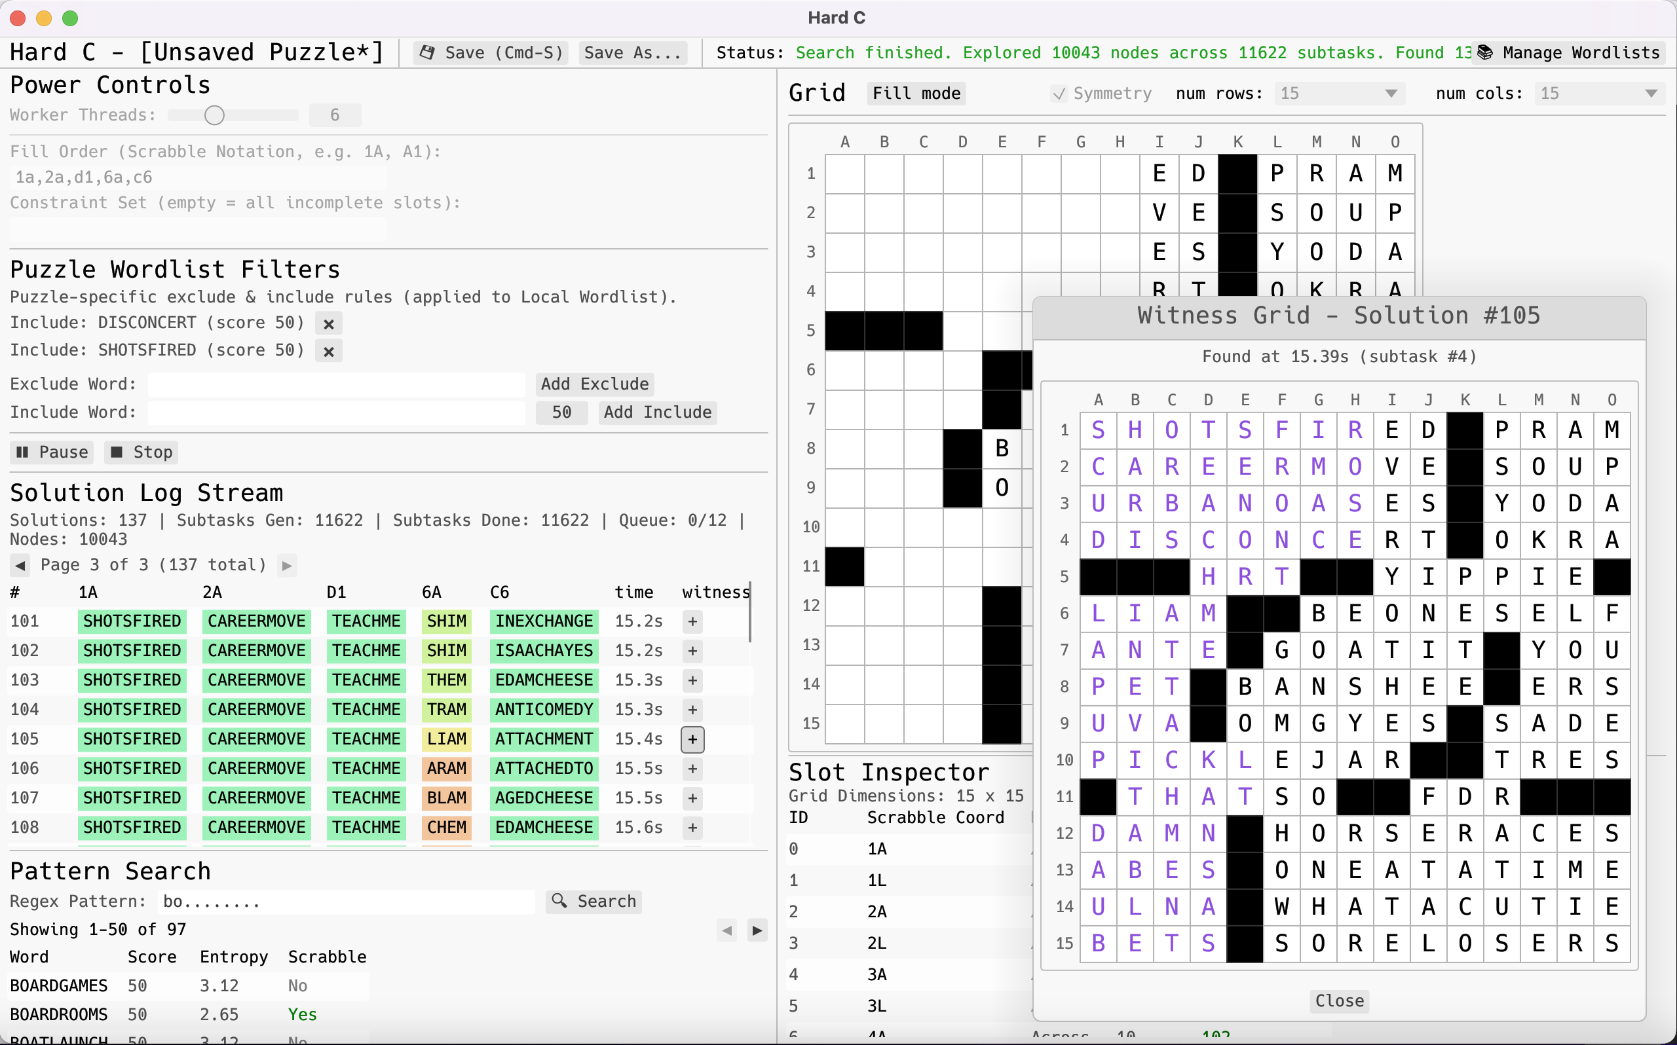Show witness grid for solution 107
The height and width of the screenshot is (1045, 1677).
pos(692,799)
